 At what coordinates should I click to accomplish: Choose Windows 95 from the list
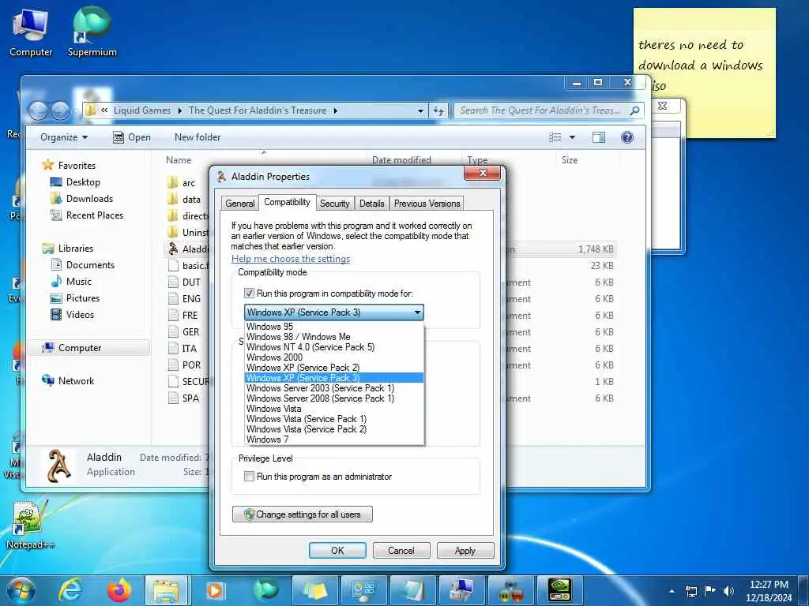(x=334, y=326)
